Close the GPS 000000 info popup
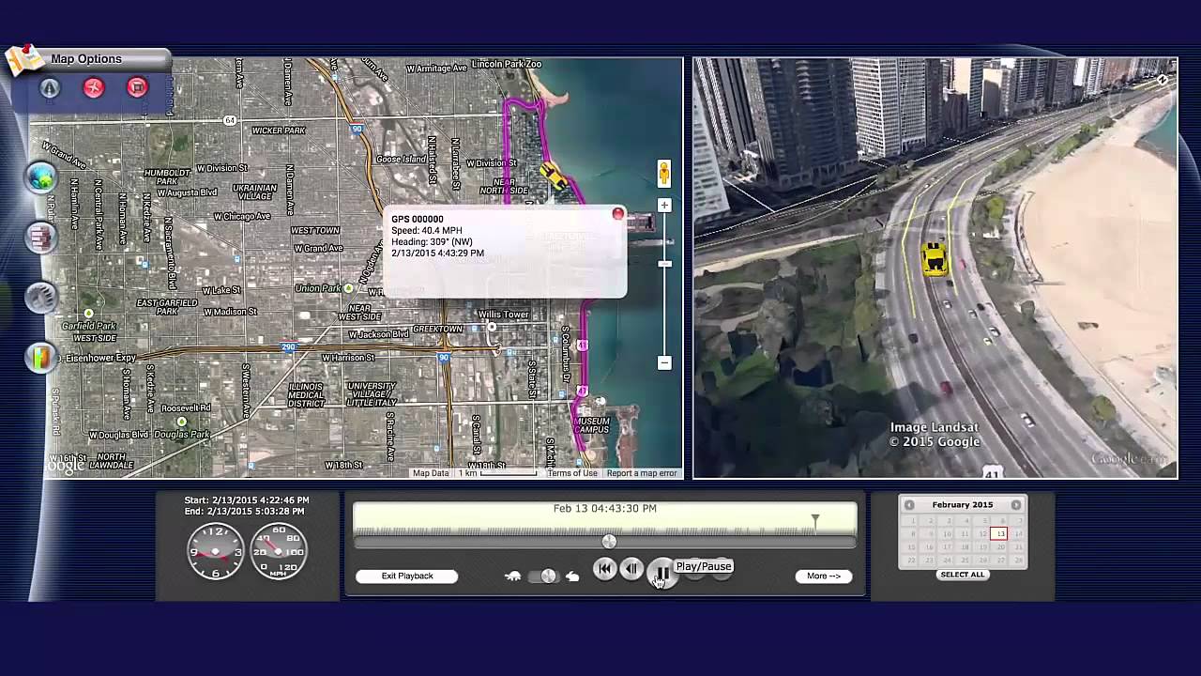The image size is (1201, 676). tap(617, 214)
